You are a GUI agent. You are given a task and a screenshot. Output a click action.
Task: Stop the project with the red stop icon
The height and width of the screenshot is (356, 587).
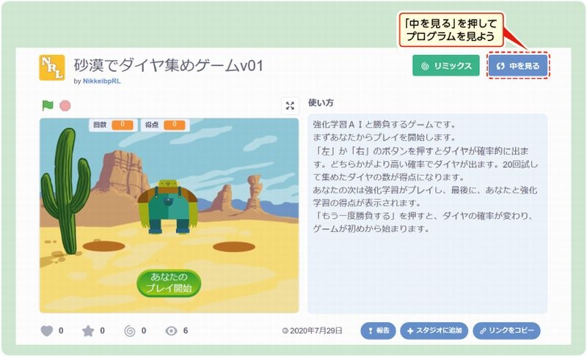(x=65, y=105)
